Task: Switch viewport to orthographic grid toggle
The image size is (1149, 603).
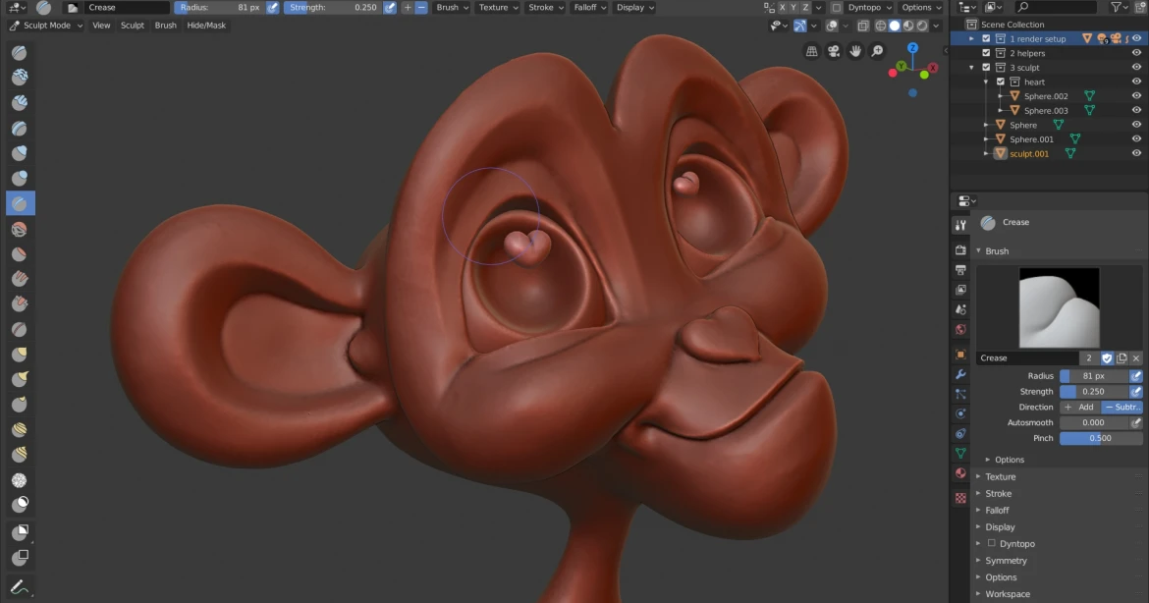Action: (x=811, y=50)
